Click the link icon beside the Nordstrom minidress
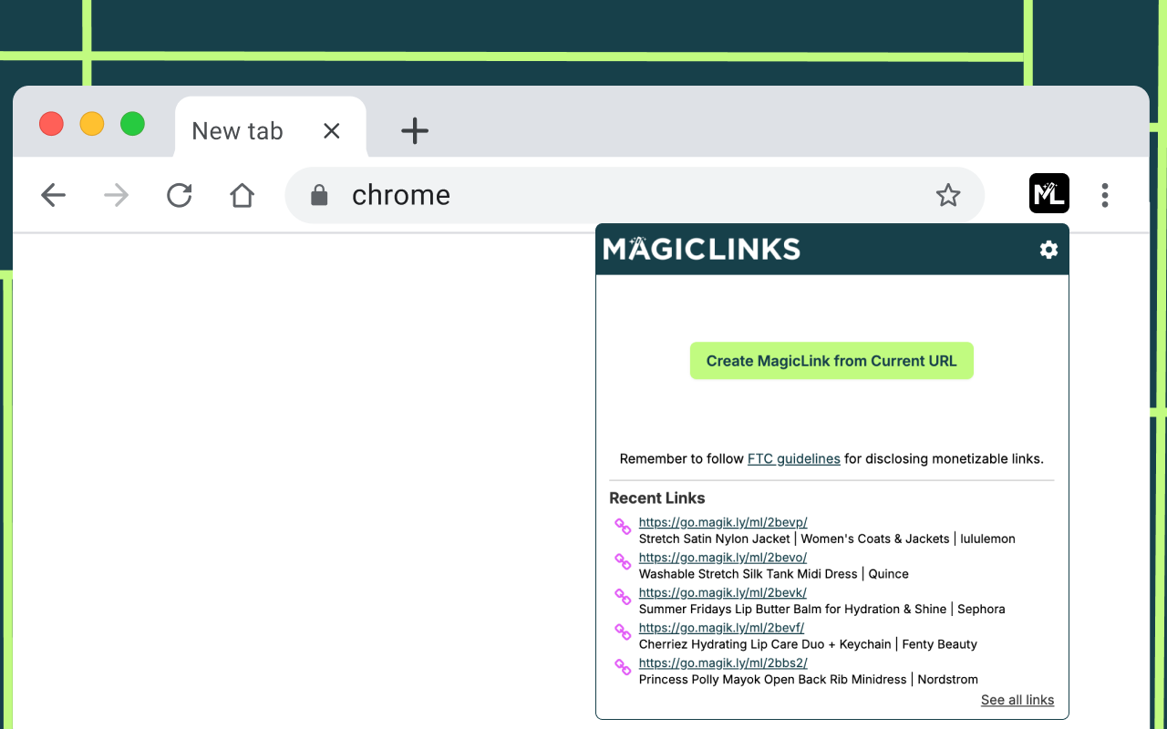Screen dimensions: 1167x729 623,667
